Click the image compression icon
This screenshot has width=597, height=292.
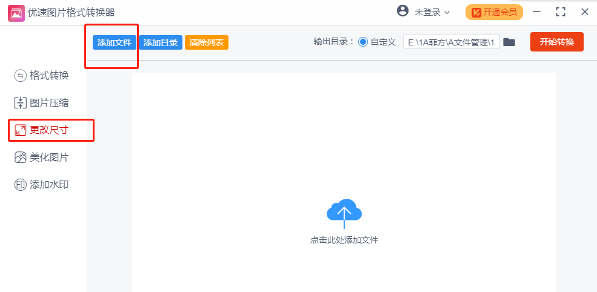[20, 103]
